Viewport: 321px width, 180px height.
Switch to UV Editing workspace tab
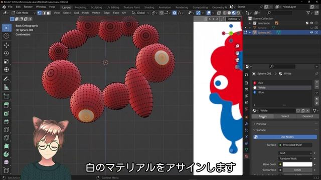[112, 7]
